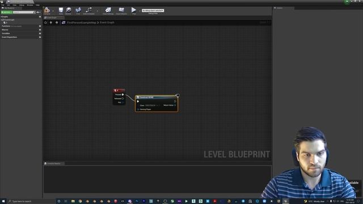
Task: Open File Explorer from taskbar
Action: click(73, 201)
